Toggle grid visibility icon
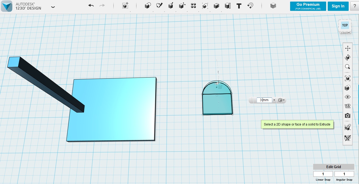 tap(348, 106)
